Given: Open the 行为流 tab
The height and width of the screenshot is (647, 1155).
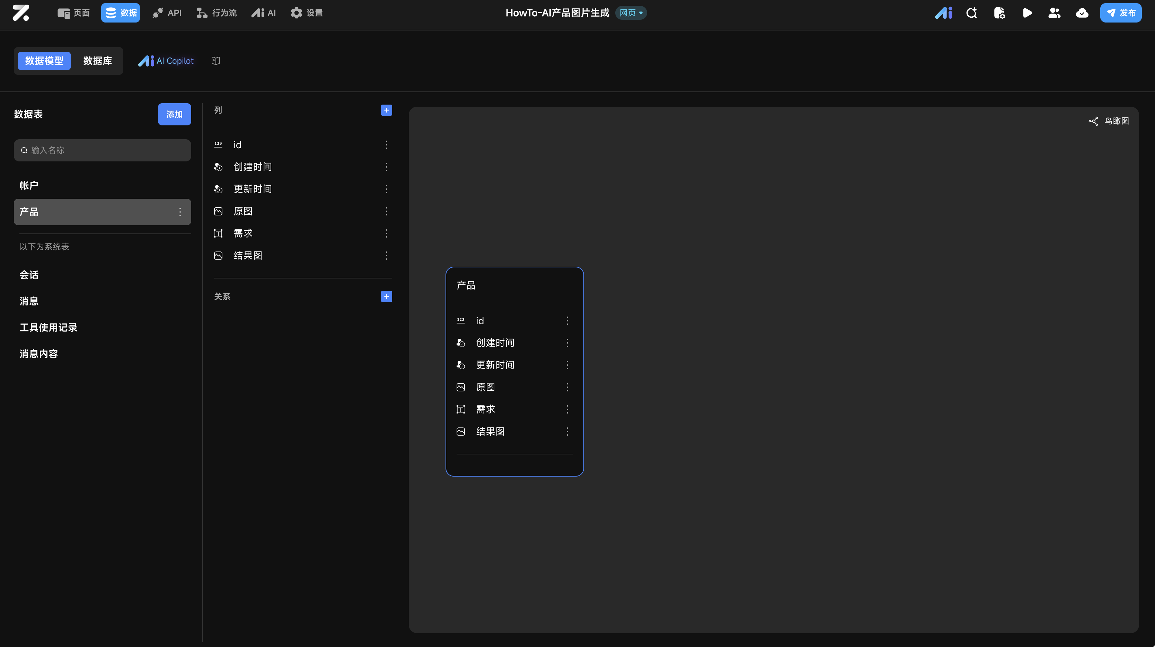Looking at the screenshot, I should coord(217,13).
